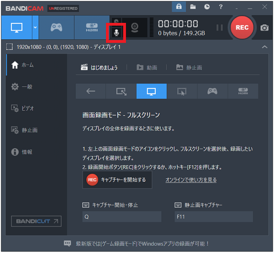
Task: Collapse panel with the chevron up arrow
Action: (264, 47)
